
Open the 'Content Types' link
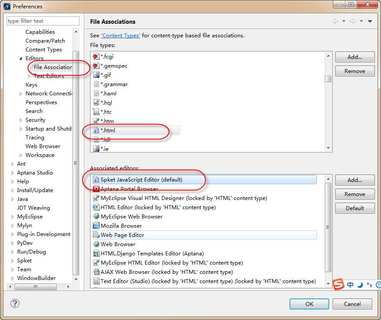pyautogui.click(x=120, y=36)
